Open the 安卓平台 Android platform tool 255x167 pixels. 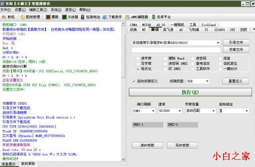161,17
